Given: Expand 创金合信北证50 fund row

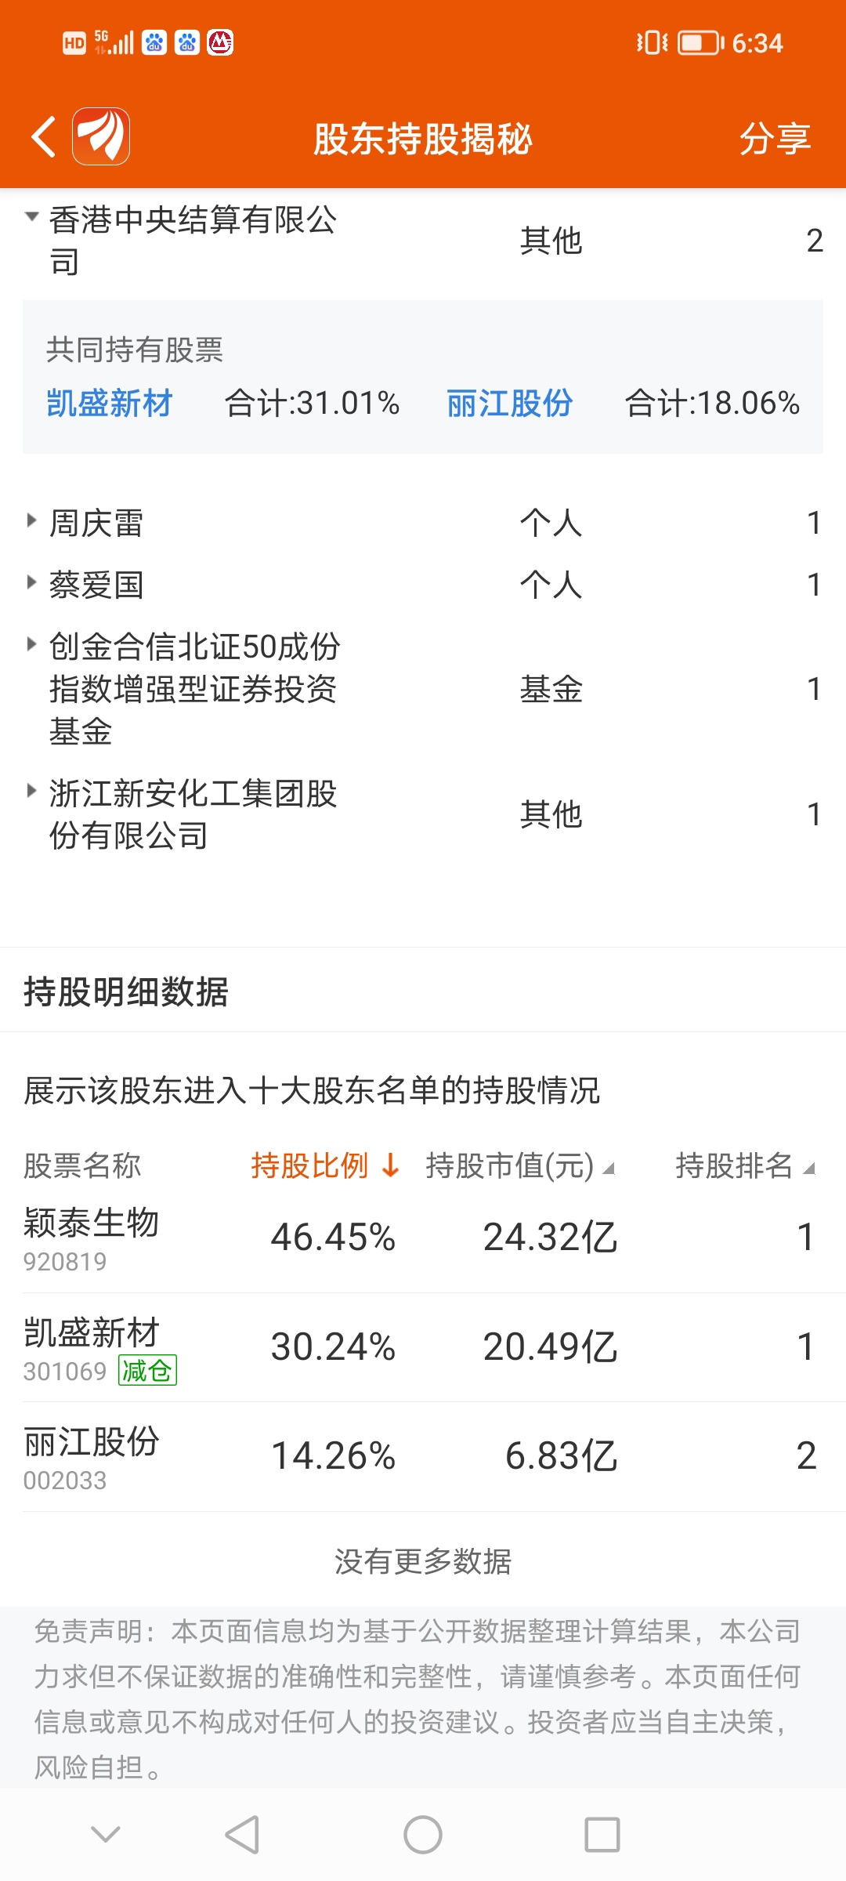Looking at the screenshot, I should click(423, 689).
